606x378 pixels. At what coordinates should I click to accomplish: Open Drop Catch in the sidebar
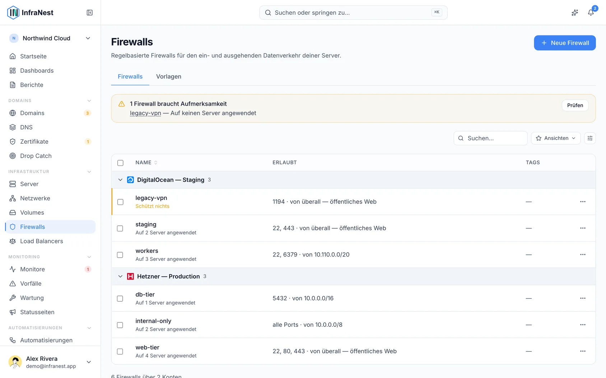[x=50, y=156]
